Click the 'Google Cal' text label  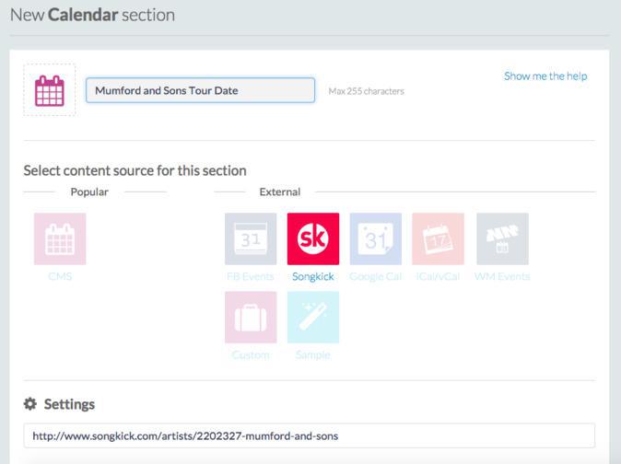tap(375, 276)
